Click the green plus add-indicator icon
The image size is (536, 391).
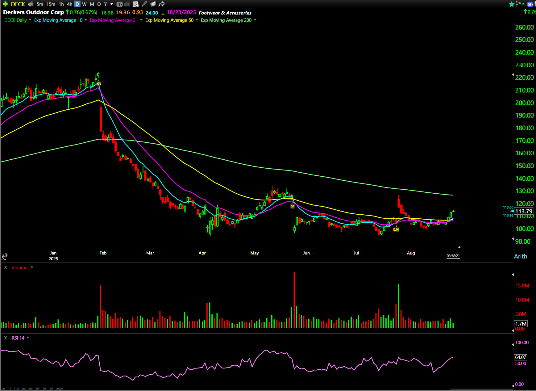point(5,4)
